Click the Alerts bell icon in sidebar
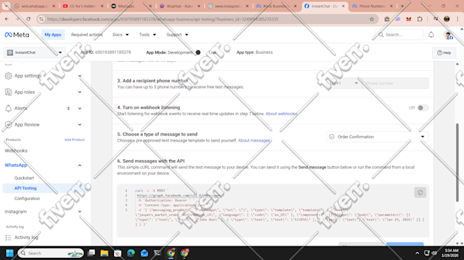The height and width of the screenshot is (260, 464). [x=8, y=108]
